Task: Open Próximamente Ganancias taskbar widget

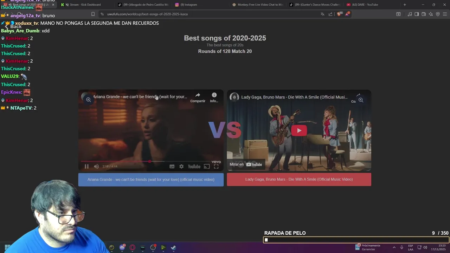Action: (x=368, y=247)
